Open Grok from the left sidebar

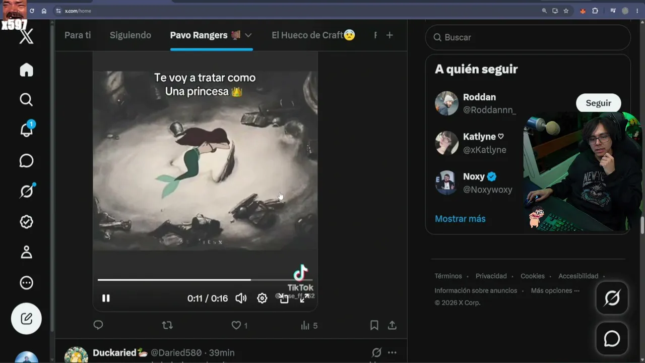[26, 191]
